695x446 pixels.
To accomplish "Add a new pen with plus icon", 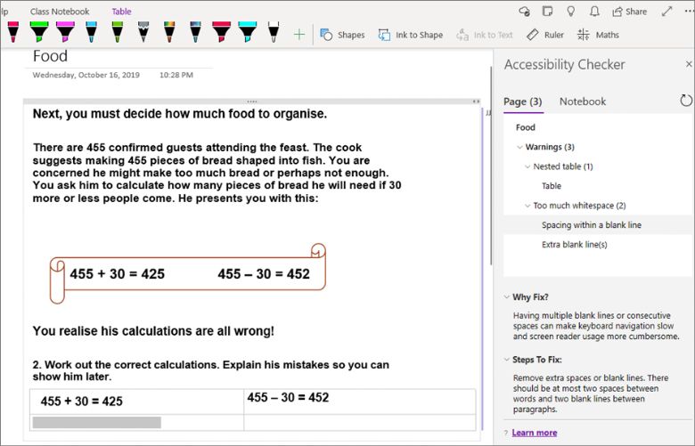I will click(299, 35).
